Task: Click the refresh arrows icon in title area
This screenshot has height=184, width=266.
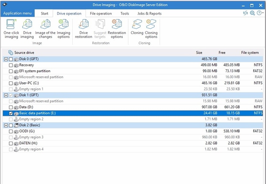Action: point(245,13)
